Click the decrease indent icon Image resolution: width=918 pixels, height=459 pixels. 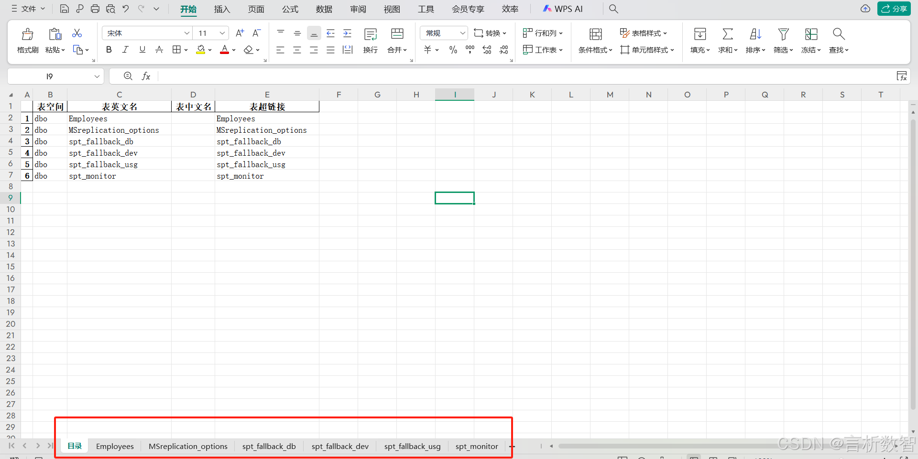[x=330, y=33]
